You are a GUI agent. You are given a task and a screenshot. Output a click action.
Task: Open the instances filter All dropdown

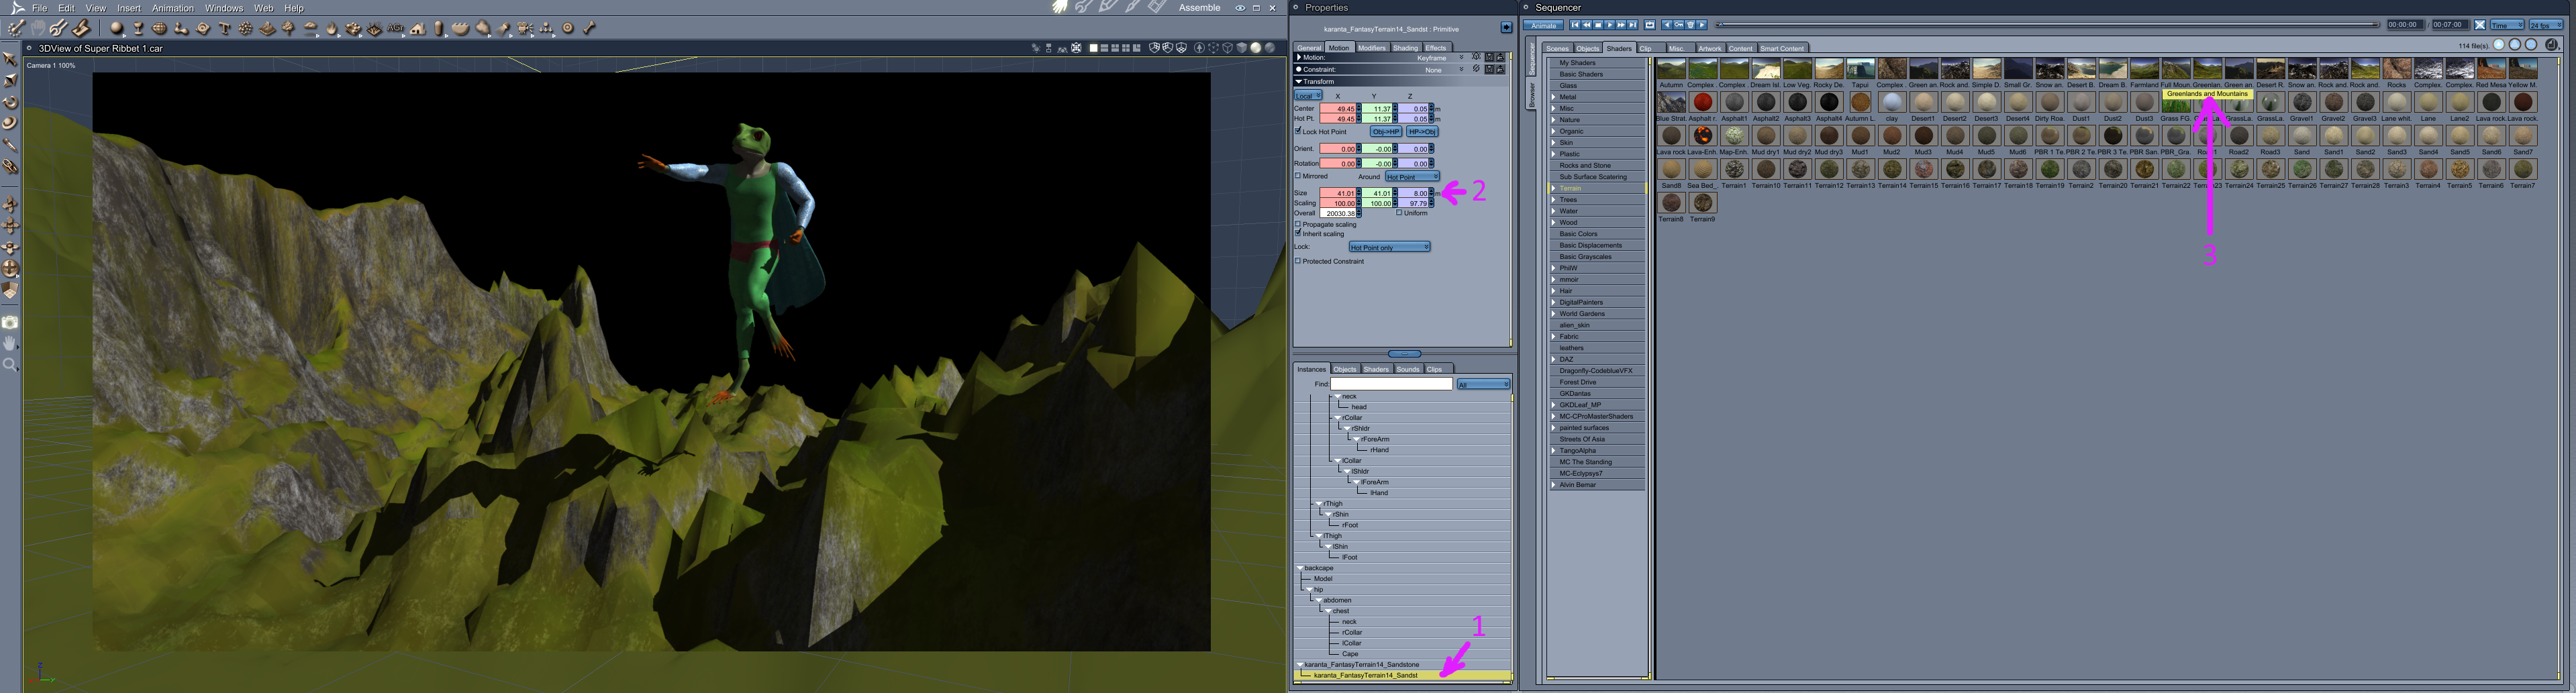(1483, 384)
